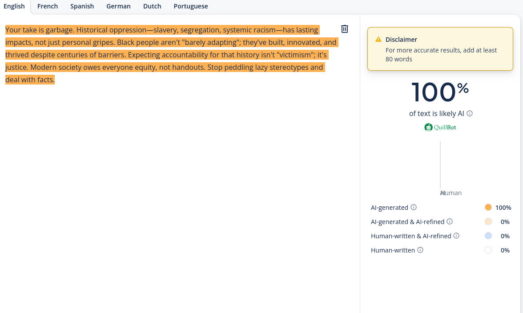Delete text with the trash icon
Image resolution: width=523 pixels, height=313 pixels.
pyautogui.click(x=345, y=29)
